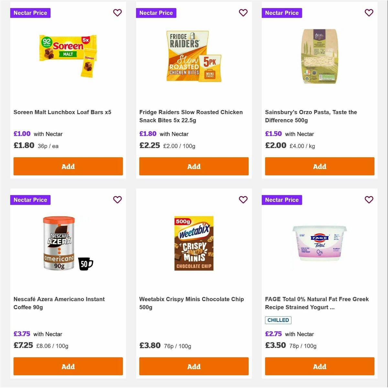Click the Nectar Price badge on FAGE yogurt
This screenshot has width=388, height=388.
click(282, 200)
